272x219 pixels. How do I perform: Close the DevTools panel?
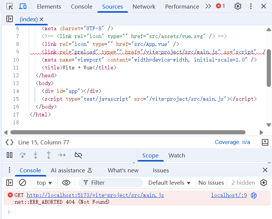tap(263, 6)
